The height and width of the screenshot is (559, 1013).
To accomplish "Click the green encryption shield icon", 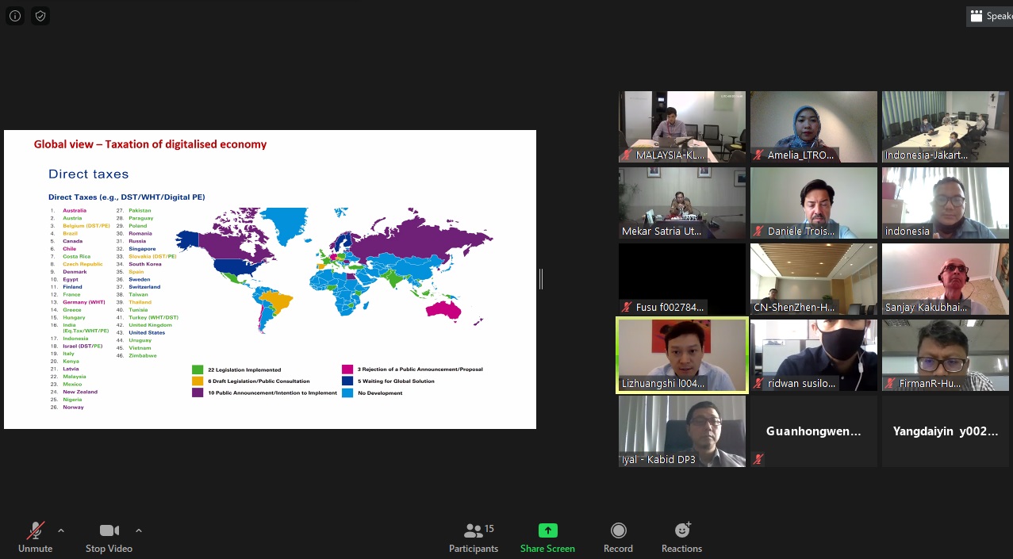I will pyautogui.click(x=40, y=16).
